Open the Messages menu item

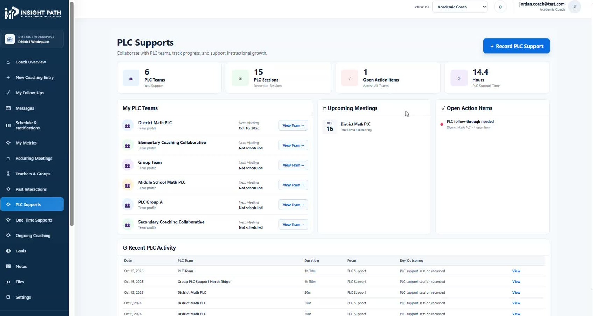(32, 108)
